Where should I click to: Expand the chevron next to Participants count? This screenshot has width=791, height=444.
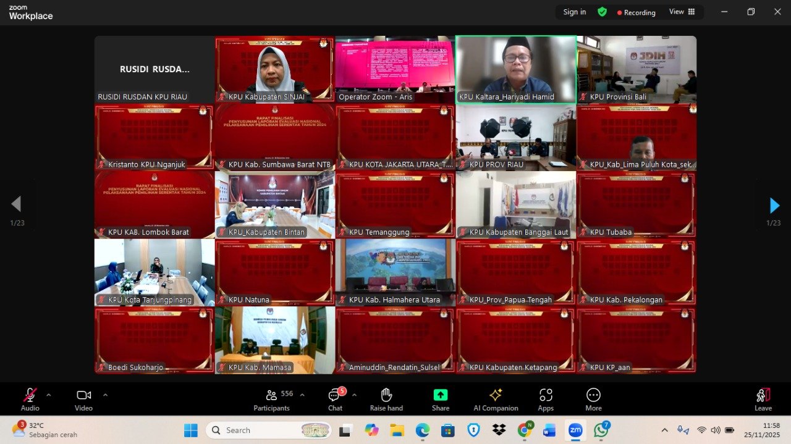click(x=302, y=395)
